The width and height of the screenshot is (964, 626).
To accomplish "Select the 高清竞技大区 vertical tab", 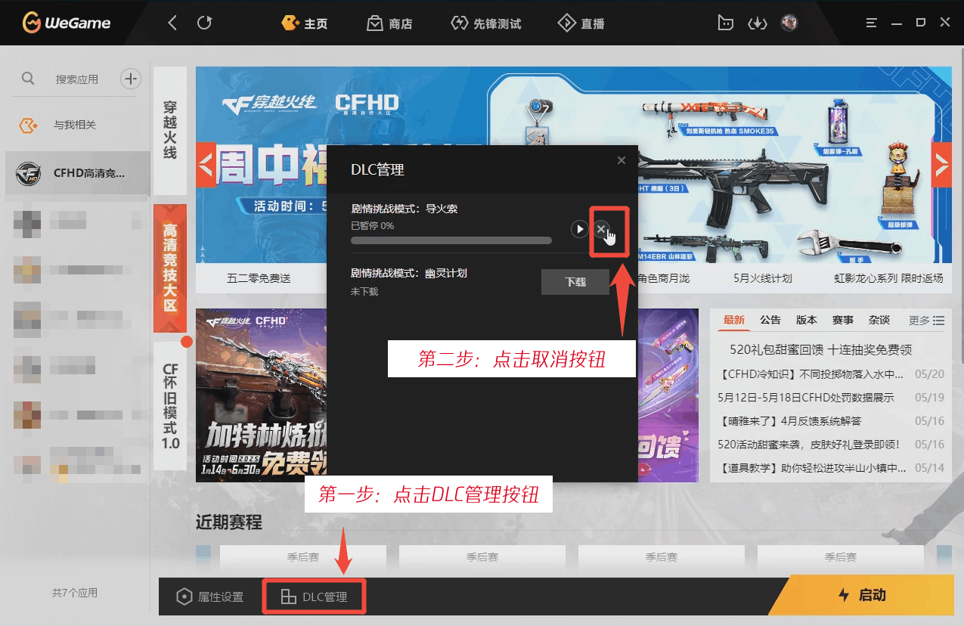I will [x=170, y=268].
